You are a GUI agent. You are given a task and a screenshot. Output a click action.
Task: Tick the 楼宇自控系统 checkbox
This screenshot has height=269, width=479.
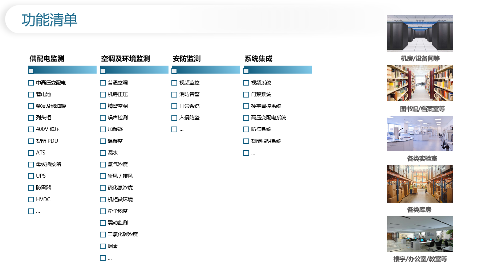(246, 106)
